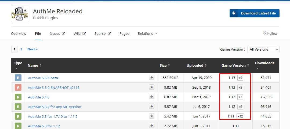Sort table by Game Version column
This screenshot has height=129, width=290.
pos(235,65)
